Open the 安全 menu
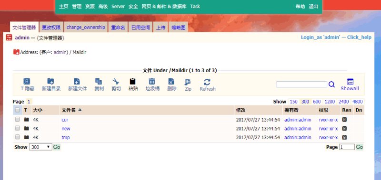This screenshot has height=180, width=381. [133, 7]
